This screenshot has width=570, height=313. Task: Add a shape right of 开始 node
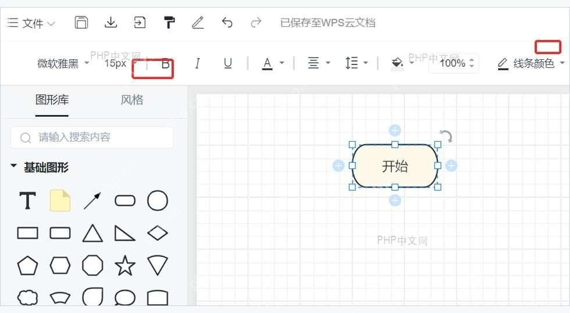click(x=451, y=166)
